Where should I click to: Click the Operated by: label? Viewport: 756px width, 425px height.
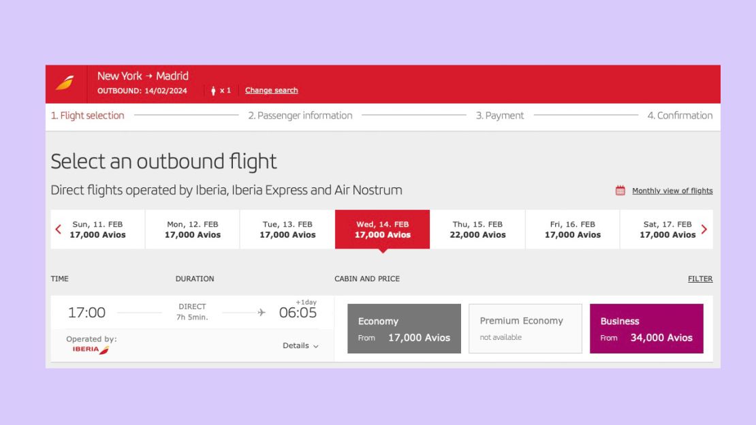(x=92, y=339)
